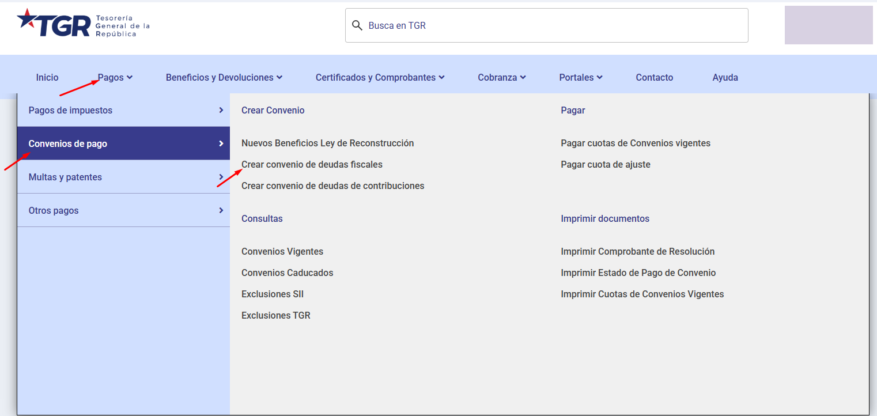This screenshot has width=877, height=416.
Task: Open the Ayuda page
Action: tap(725, 77)
